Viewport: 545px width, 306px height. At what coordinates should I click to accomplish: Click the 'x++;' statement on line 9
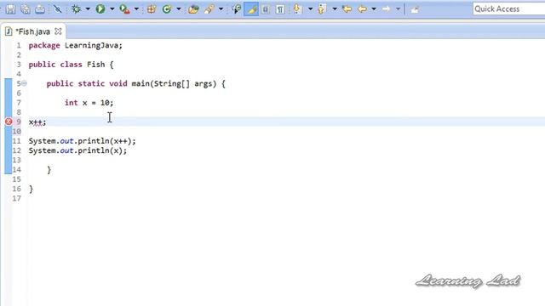point(37,122)
